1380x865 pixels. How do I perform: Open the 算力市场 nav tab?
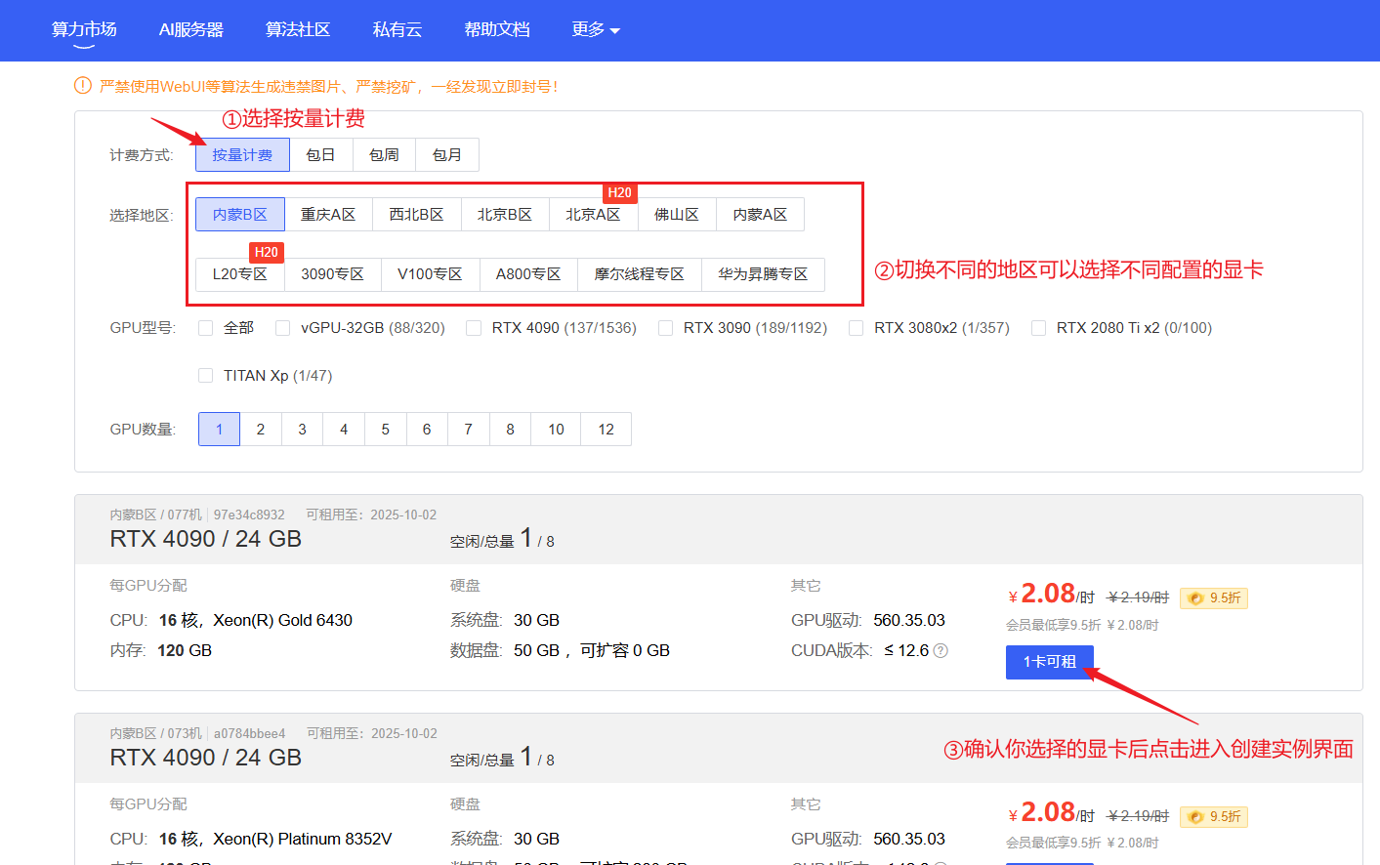click(84, 29)
